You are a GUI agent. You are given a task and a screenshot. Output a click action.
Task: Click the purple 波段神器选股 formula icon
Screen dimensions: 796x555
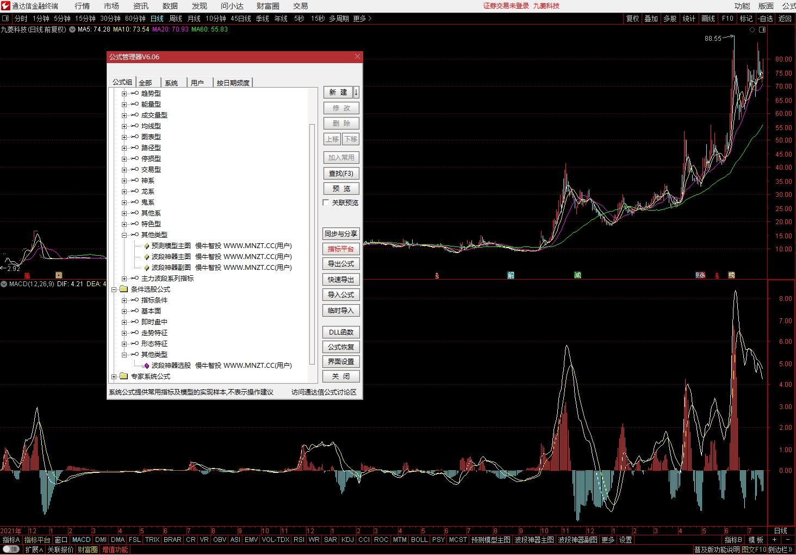coord(147,366)
